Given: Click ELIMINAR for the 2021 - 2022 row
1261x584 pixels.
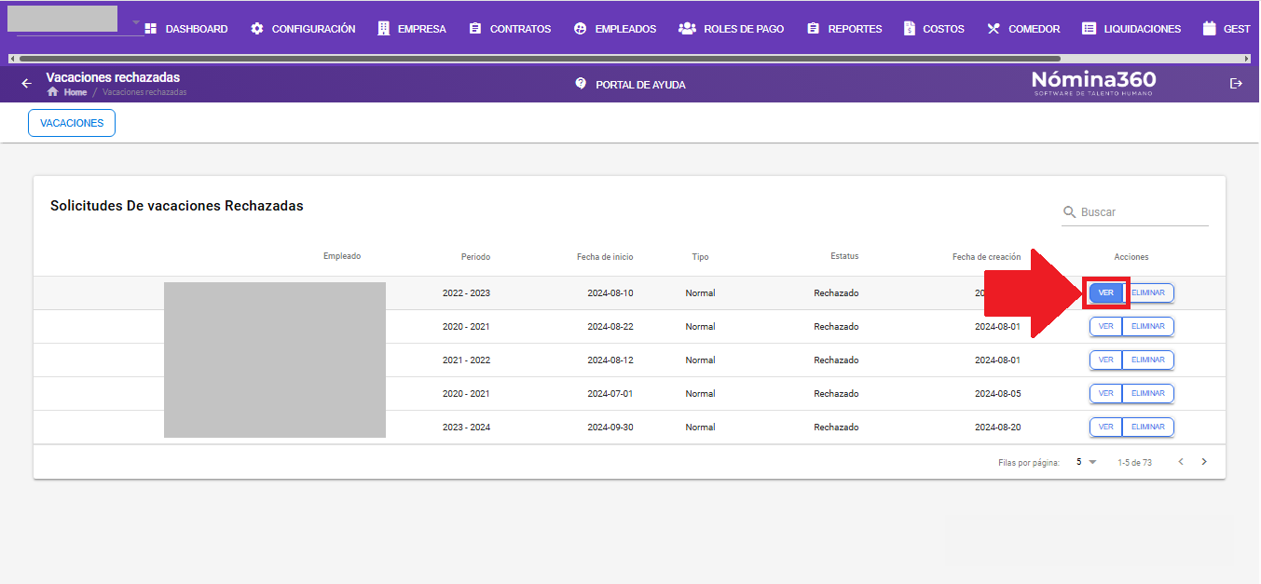Looking at the screenshot, I should (x=1148, y=360).
